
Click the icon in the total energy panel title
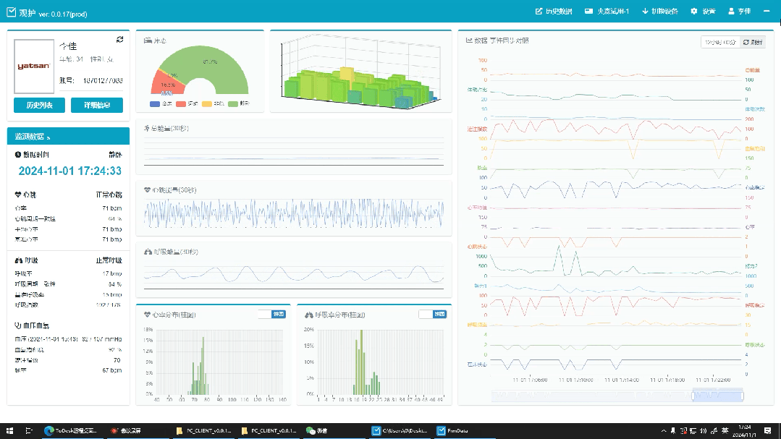coord(147,129)
